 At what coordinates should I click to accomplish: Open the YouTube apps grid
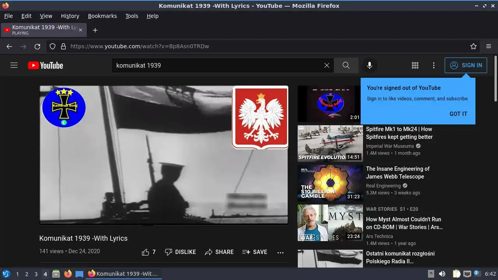(415, 65)
